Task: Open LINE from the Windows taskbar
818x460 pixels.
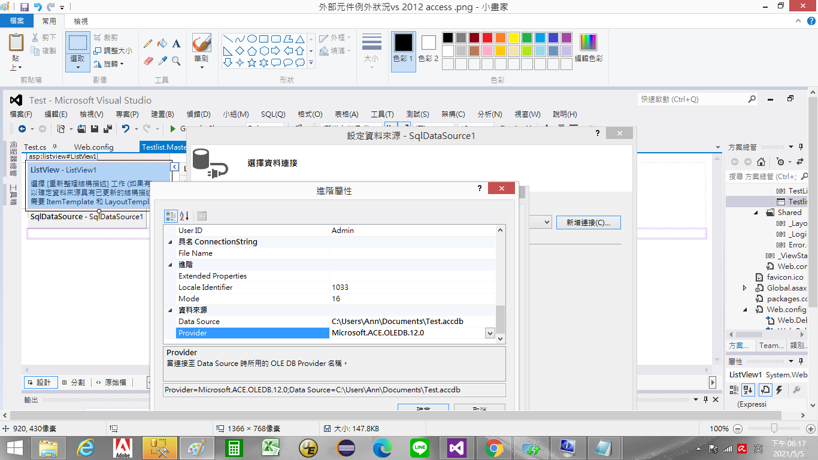Action: 419,447
